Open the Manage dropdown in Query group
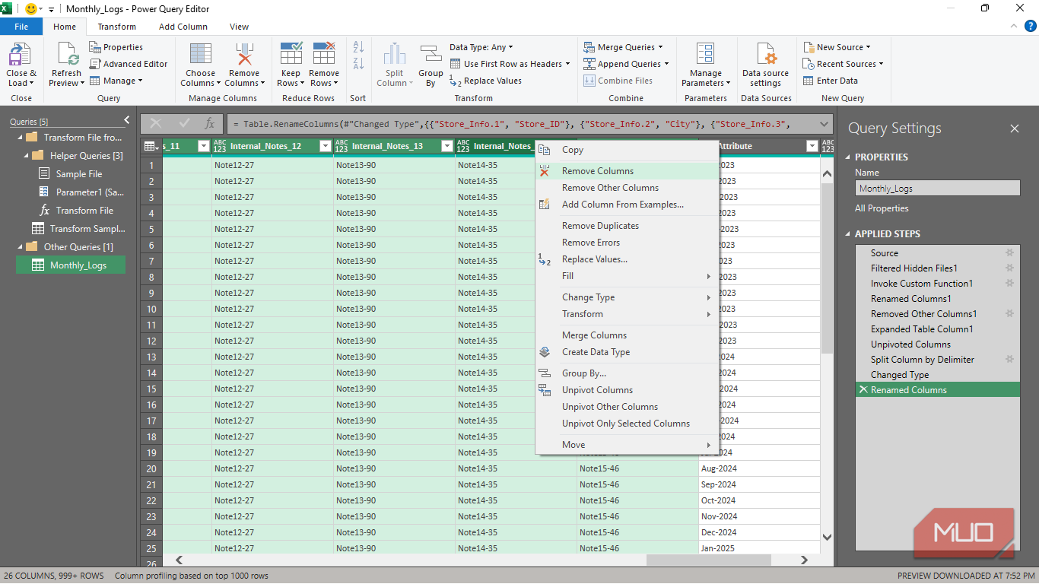Image resolution: width=1039 pixels, height=584 pixels. pos(116,81)
